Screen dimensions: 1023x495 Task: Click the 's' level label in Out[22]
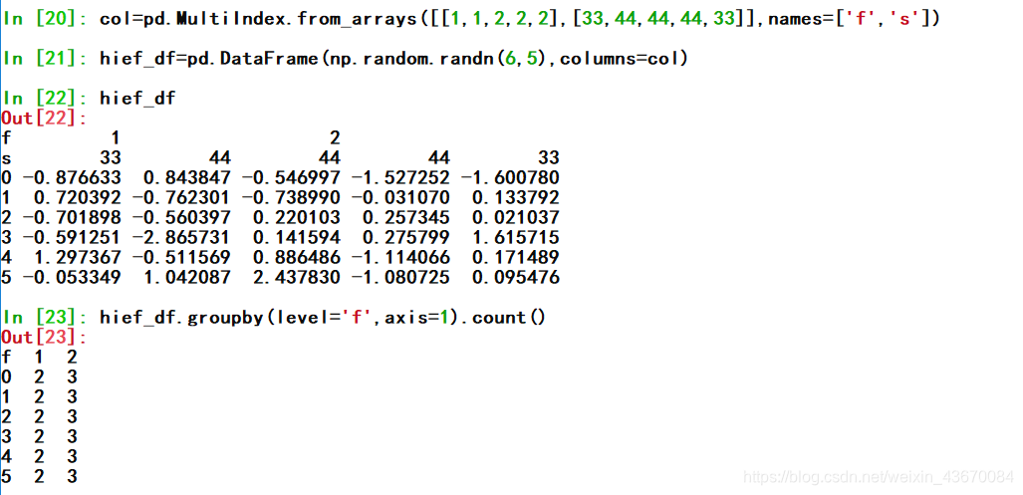tap(6, 158)
